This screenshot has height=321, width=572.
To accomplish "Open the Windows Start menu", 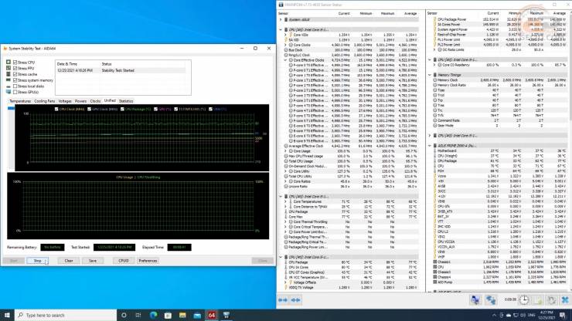I will point(7,315).
